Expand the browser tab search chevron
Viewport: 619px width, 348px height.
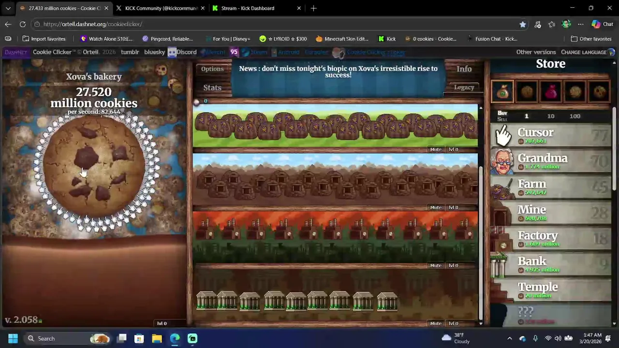click(x=8, y=8)
